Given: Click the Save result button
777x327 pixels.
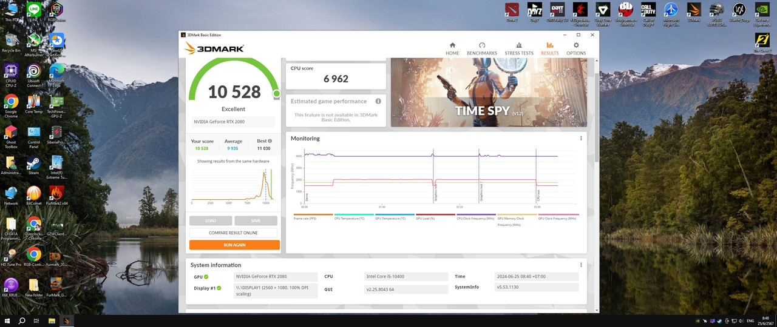Looking at the screenshot, I should 256,220.
